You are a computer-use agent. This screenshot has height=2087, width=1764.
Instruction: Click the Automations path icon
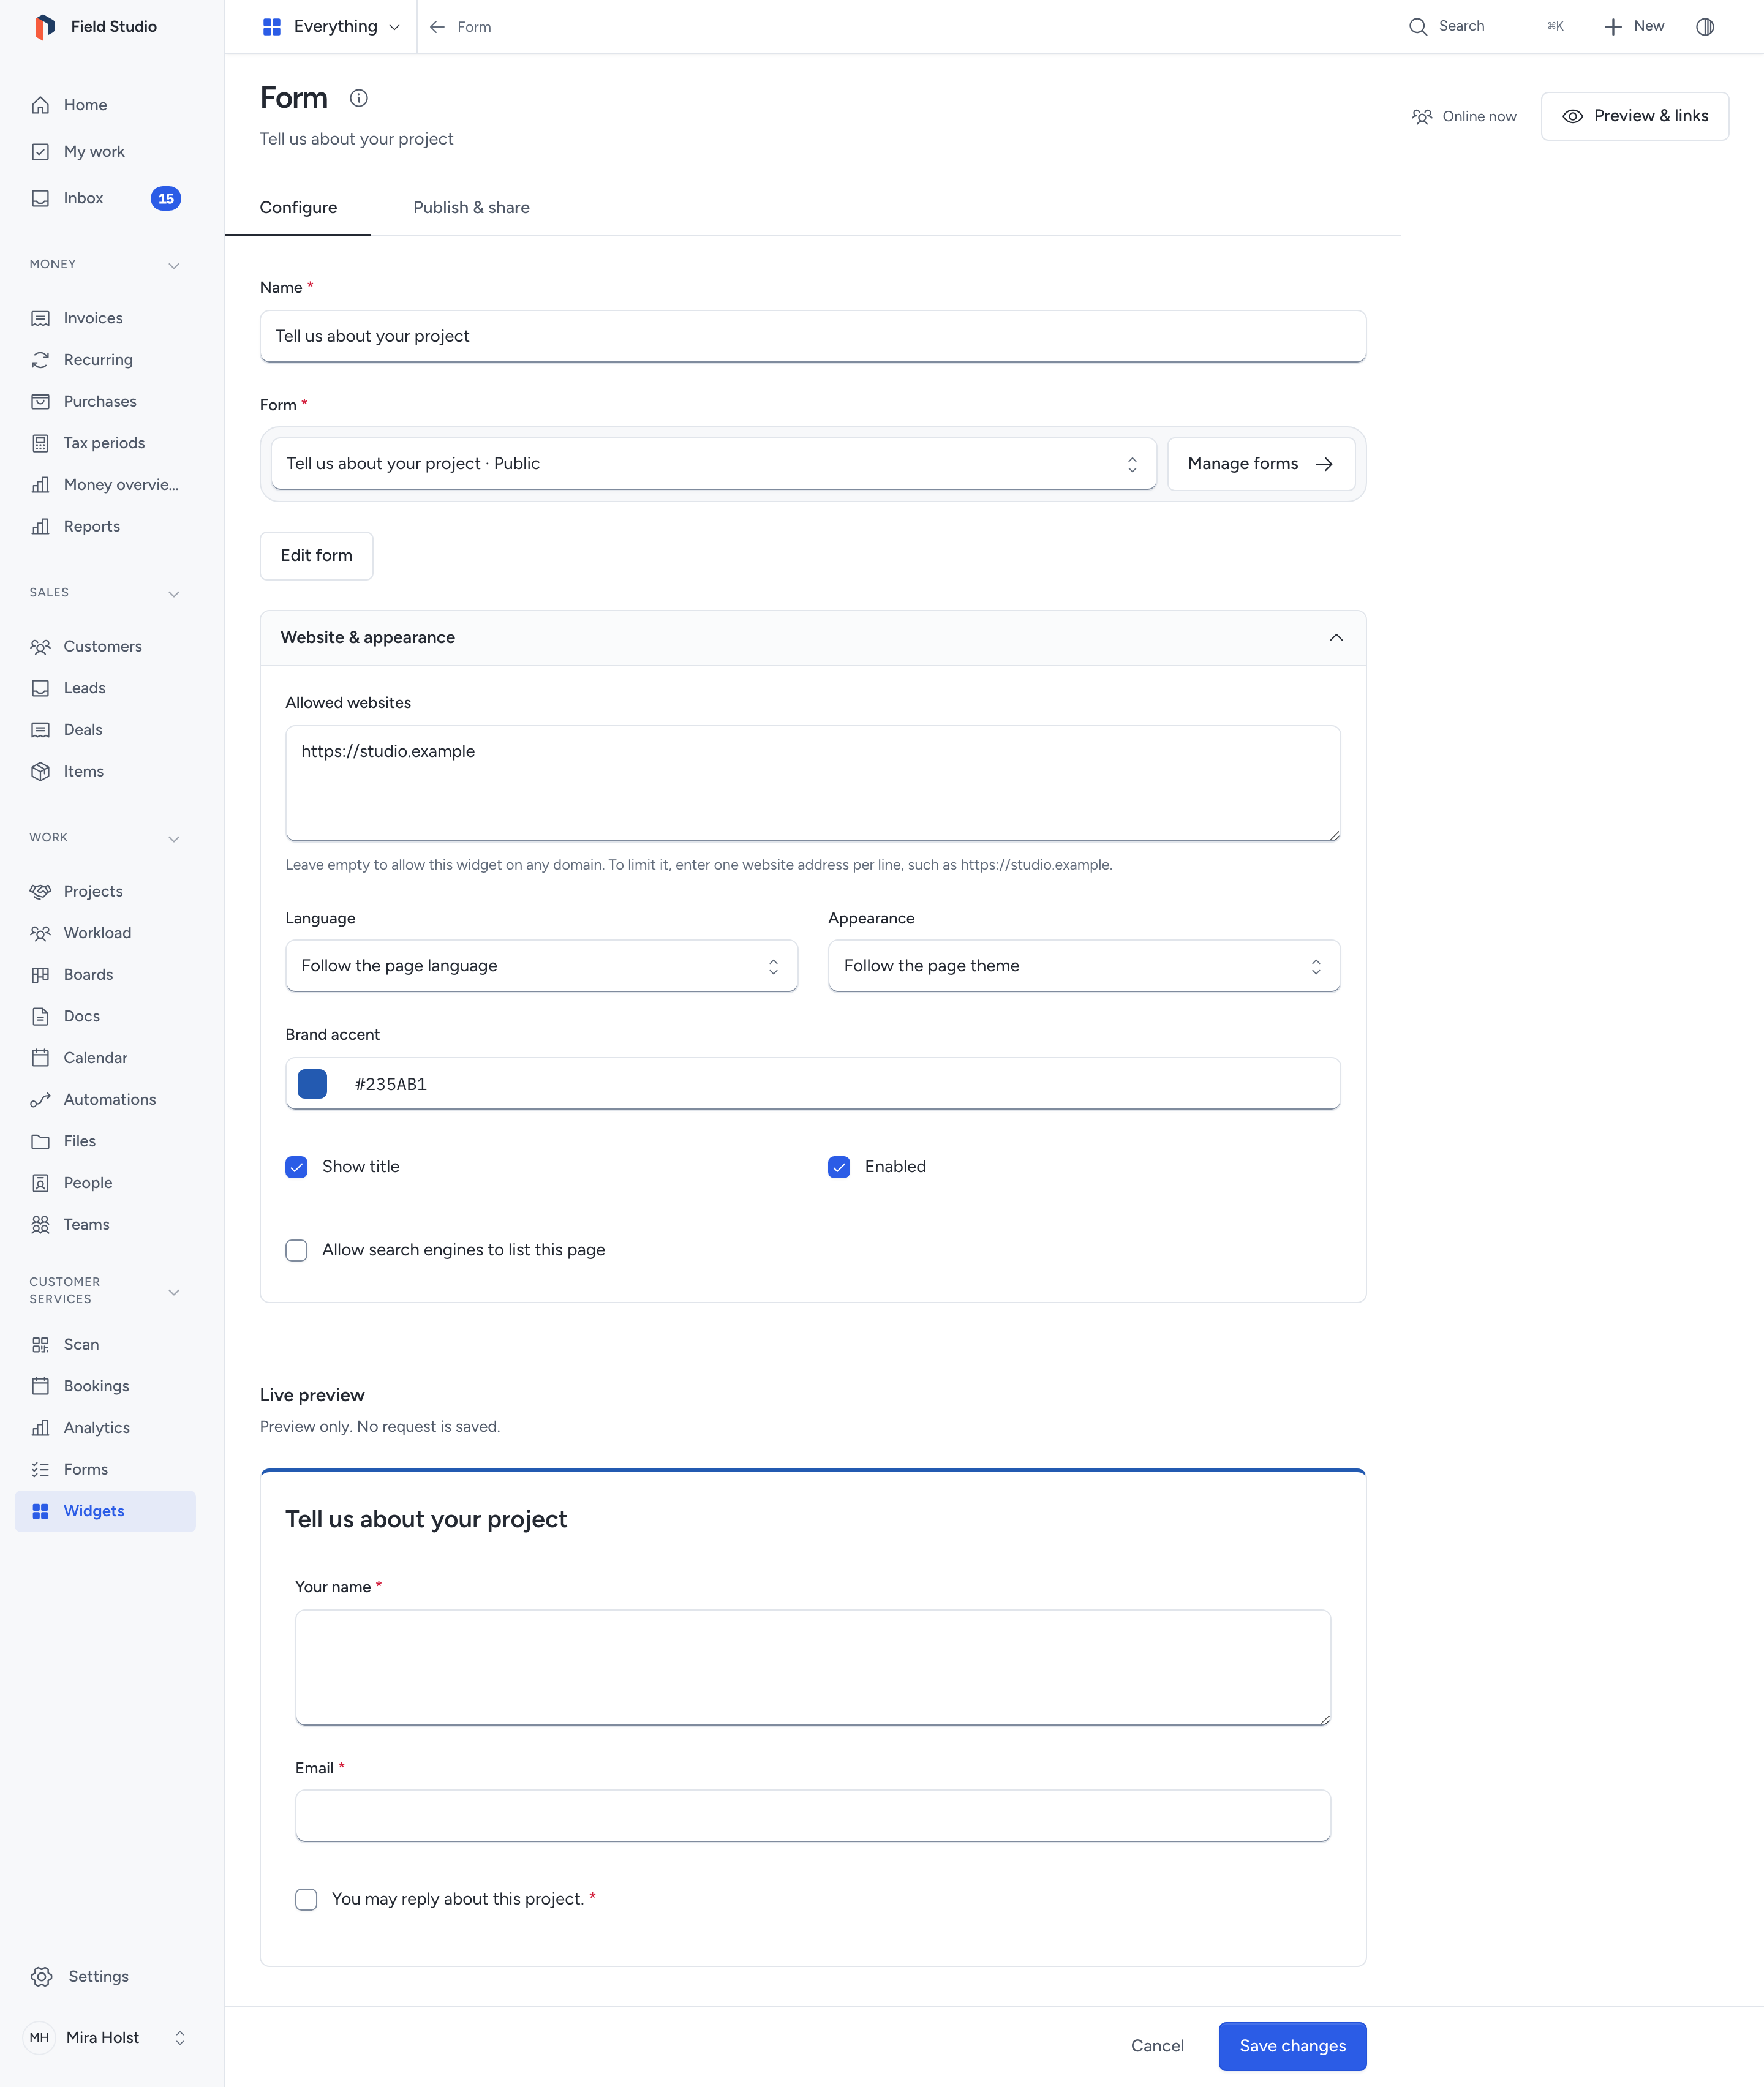40,1099
